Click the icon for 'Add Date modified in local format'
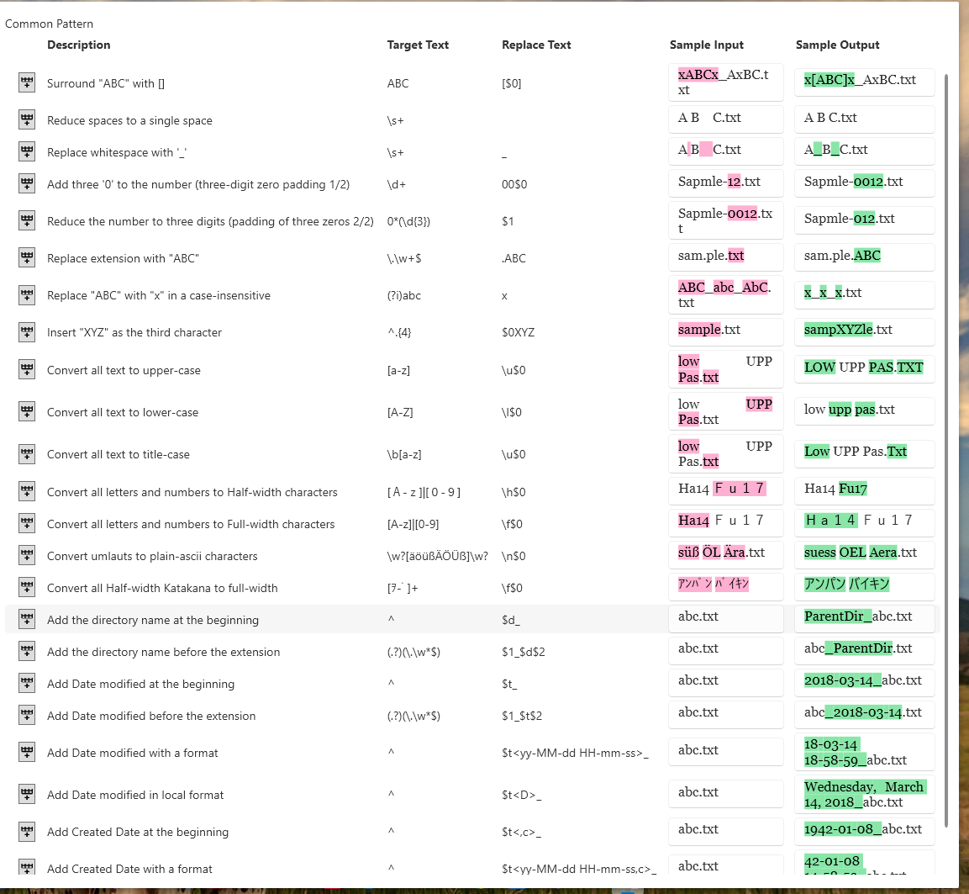This screenshot has width=969, height=894. click(27, 795)
